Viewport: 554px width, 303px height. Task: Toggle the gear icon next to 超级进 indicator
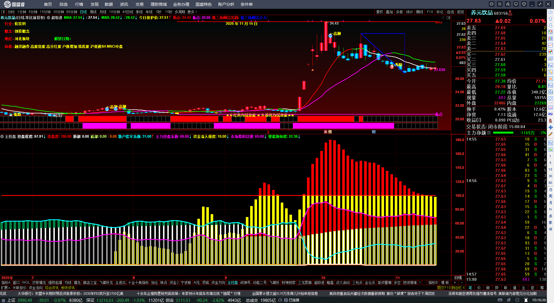coord(48,18)
